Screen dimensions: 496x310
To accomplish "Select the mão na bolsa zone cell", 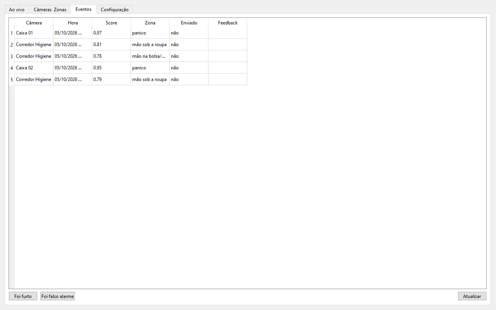I will pyautogui.click(x=150, y=56).
